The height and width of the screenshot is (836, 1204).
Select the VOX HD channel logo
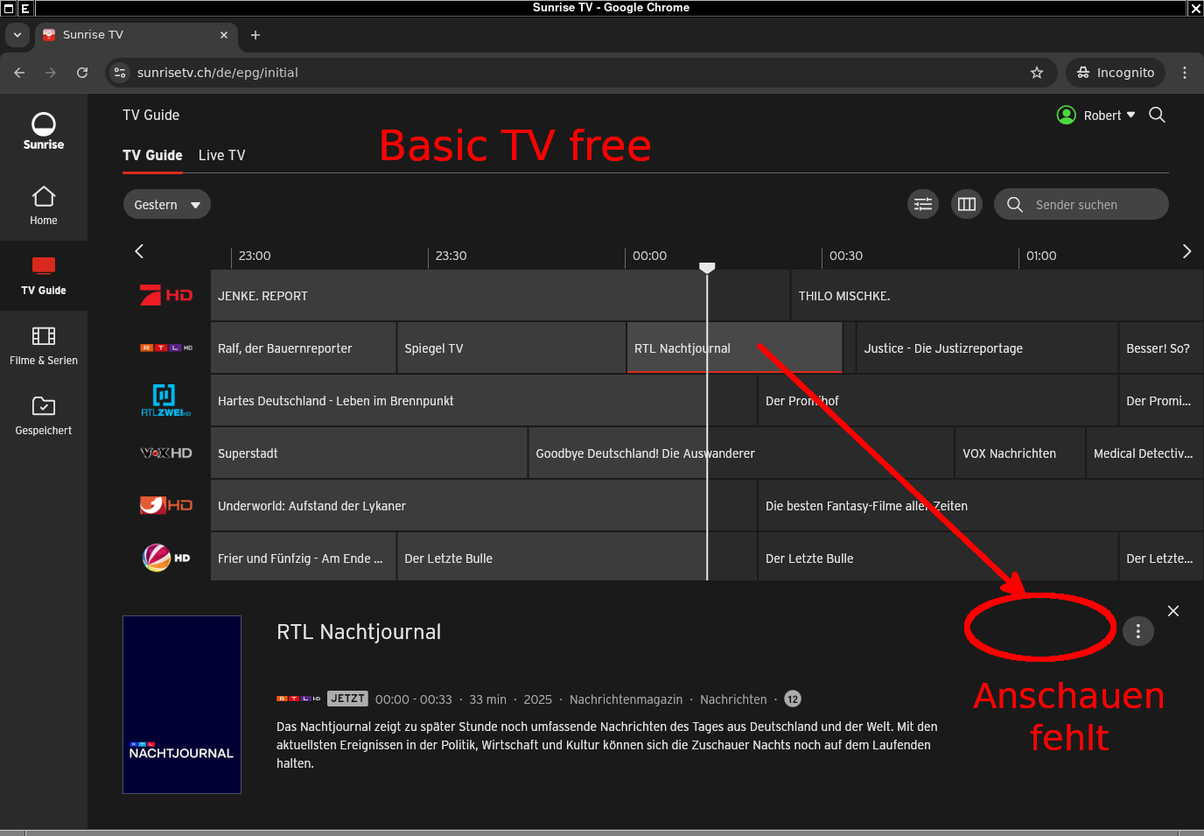click(166, 453)
